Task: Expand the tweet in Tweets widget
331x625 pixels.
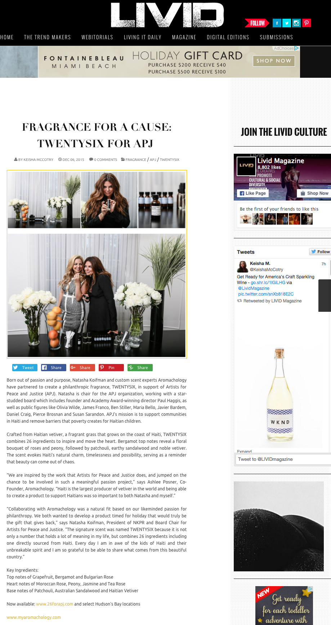Action: (244, 451)
